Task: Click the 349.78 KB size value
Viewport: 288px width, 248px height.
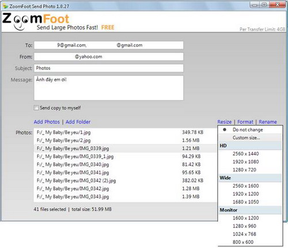Action: 192,132
